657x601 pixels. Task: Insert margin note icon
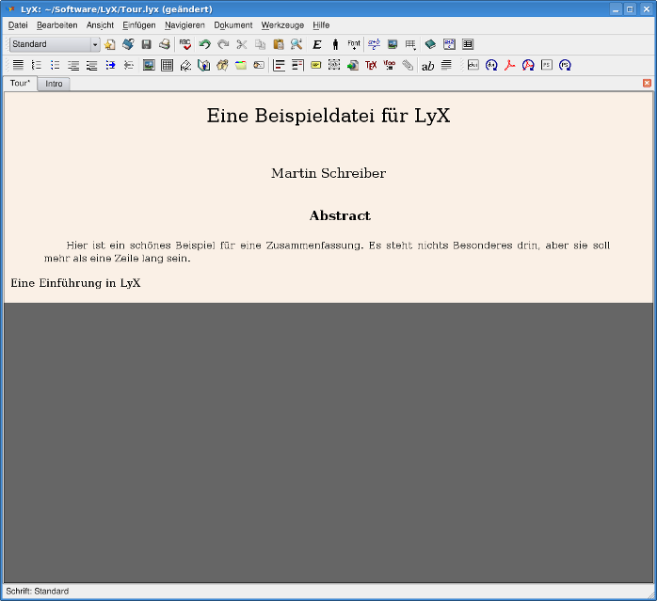click(x=297, y=65)
